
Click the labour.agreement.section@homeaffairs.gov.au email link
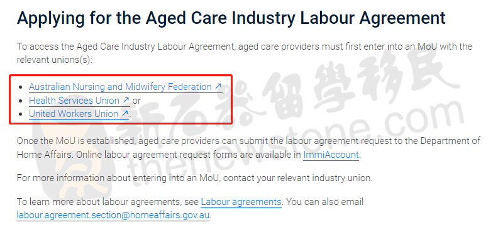(x=113, y=215)
